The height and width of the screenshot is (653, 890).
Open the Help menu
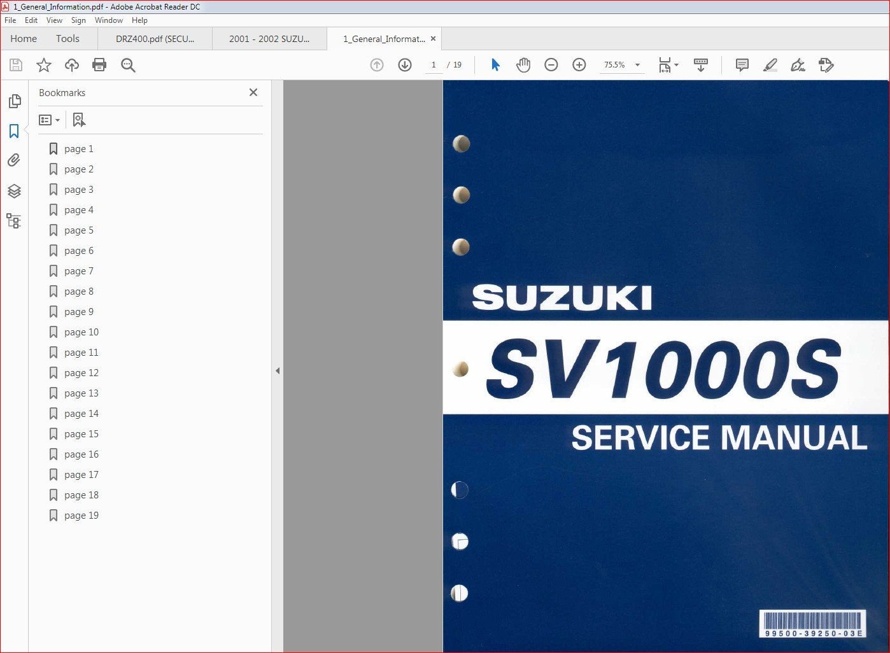coord(139,20)
